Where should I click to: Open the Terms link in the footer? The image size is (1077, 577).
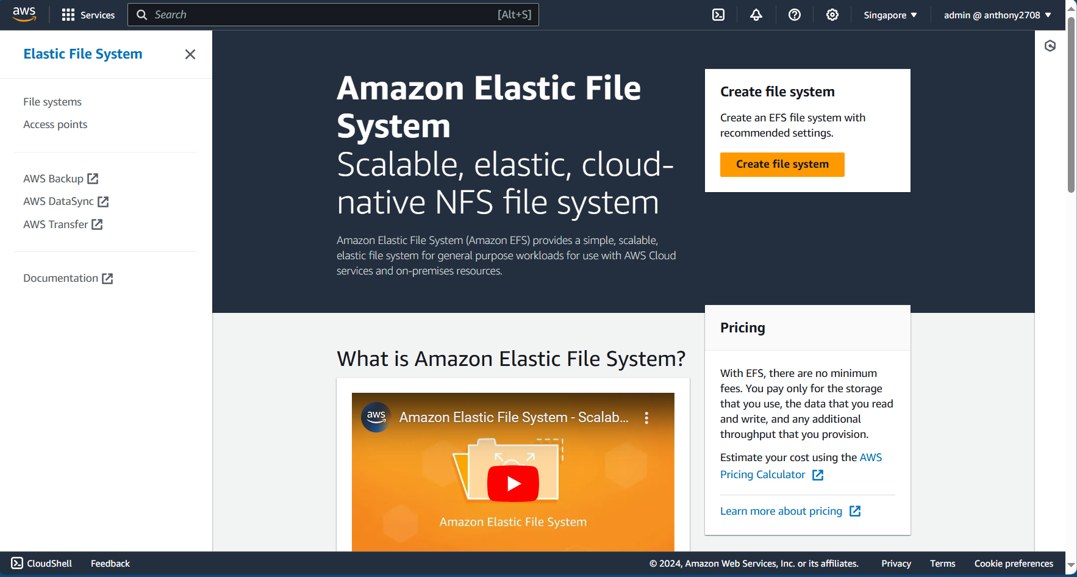(x=943, y=564)
